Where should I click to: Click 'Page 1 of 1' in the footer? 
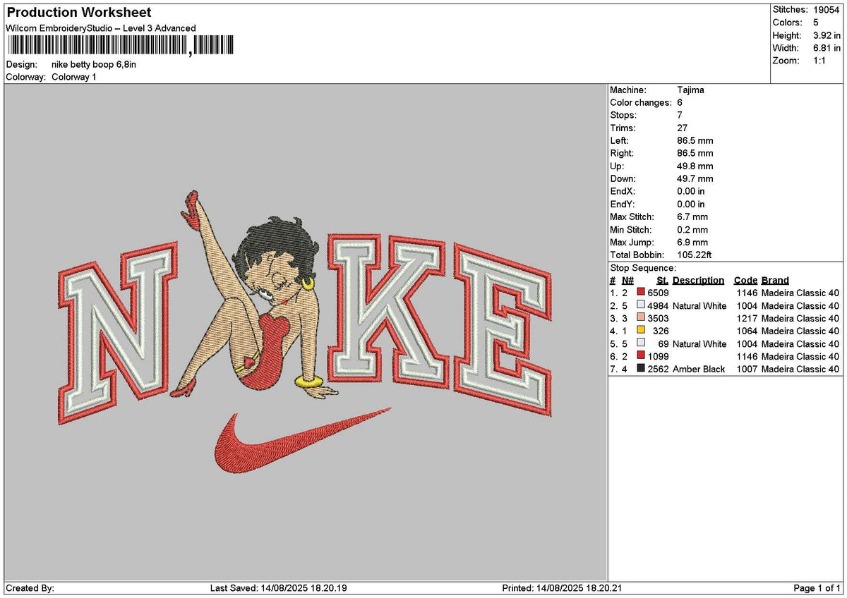click(817, 588)
